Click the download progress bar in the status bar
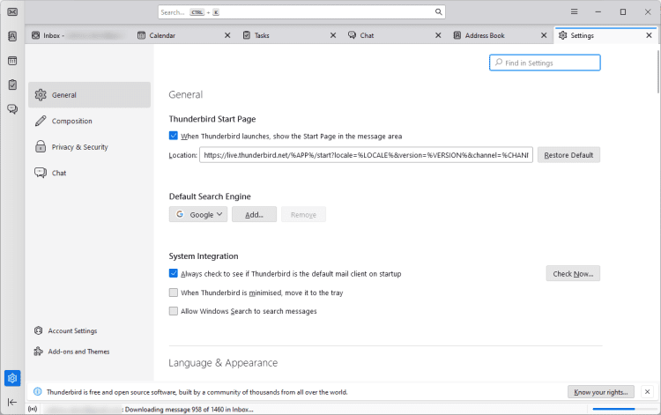This screenshot has height=415, width=661. point(623,409)
